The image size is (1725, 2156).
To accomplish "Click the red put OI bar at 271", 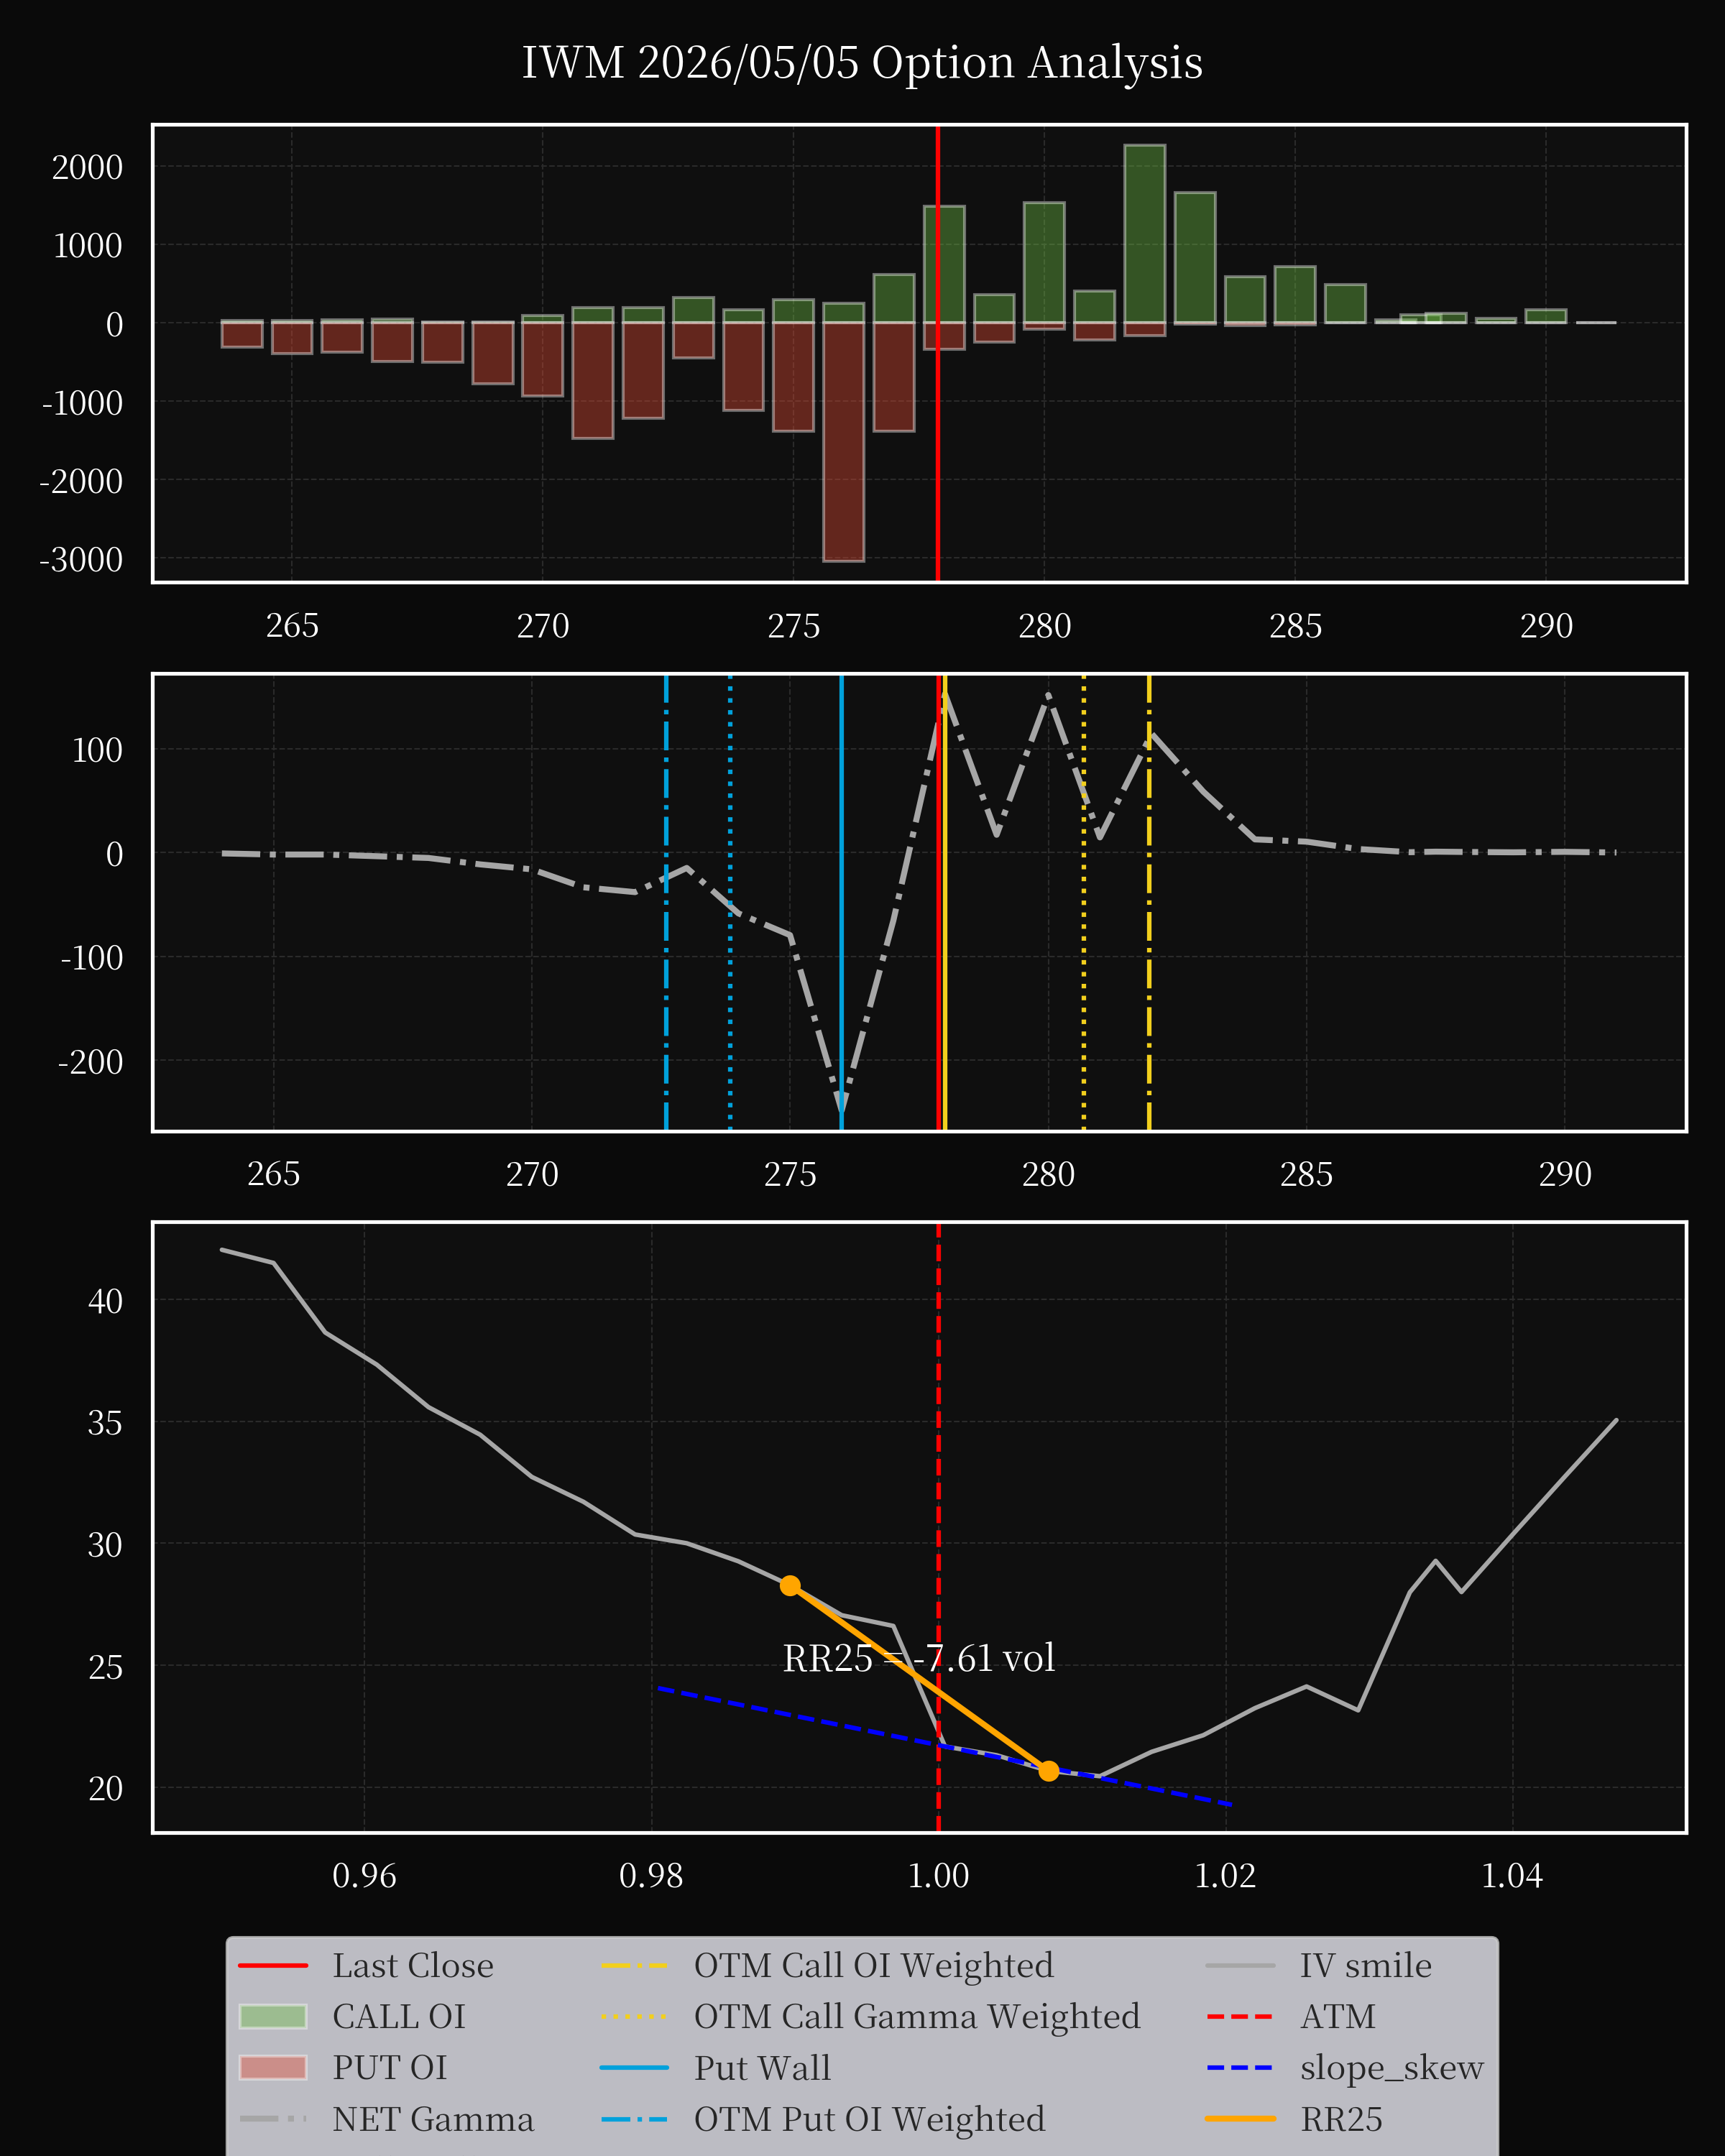I will tap(592, 380).
